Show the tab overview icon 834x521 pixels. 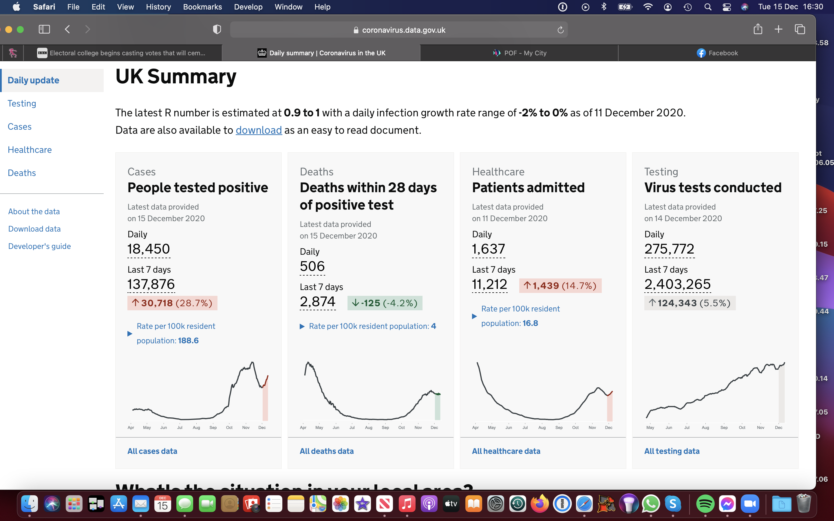point(800,29)
